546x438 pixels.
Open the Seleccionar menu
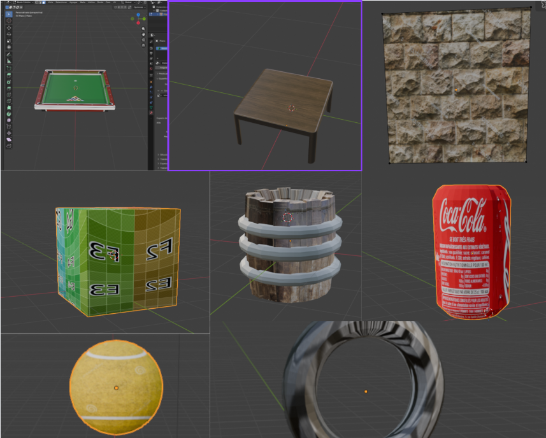61,2
